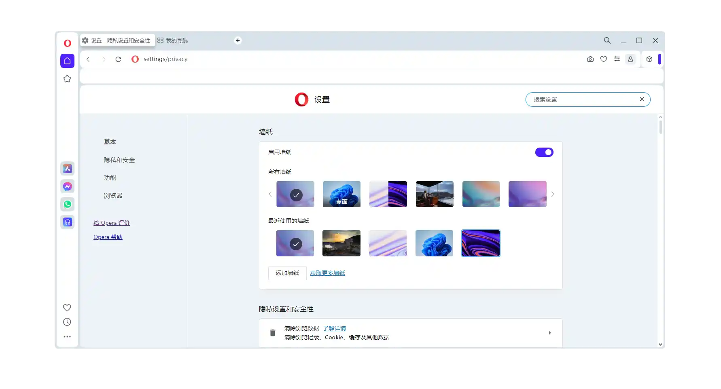Click the purple sidebar panel toggle strip
721x389 pixels.
coord(660,59)
